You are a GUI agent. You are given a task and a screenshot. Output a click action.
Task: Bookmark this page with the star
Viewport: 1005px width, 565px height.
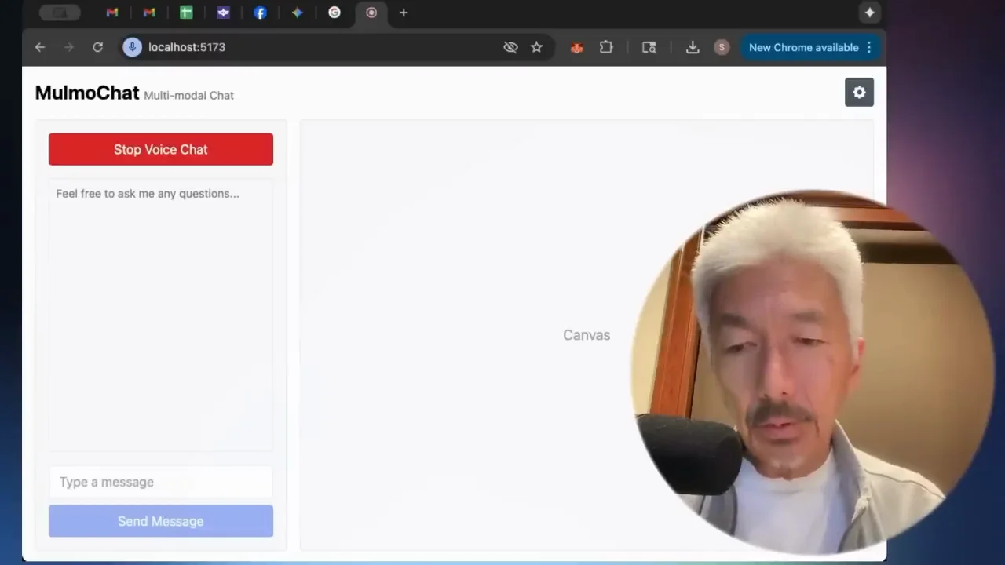(536, 47)
